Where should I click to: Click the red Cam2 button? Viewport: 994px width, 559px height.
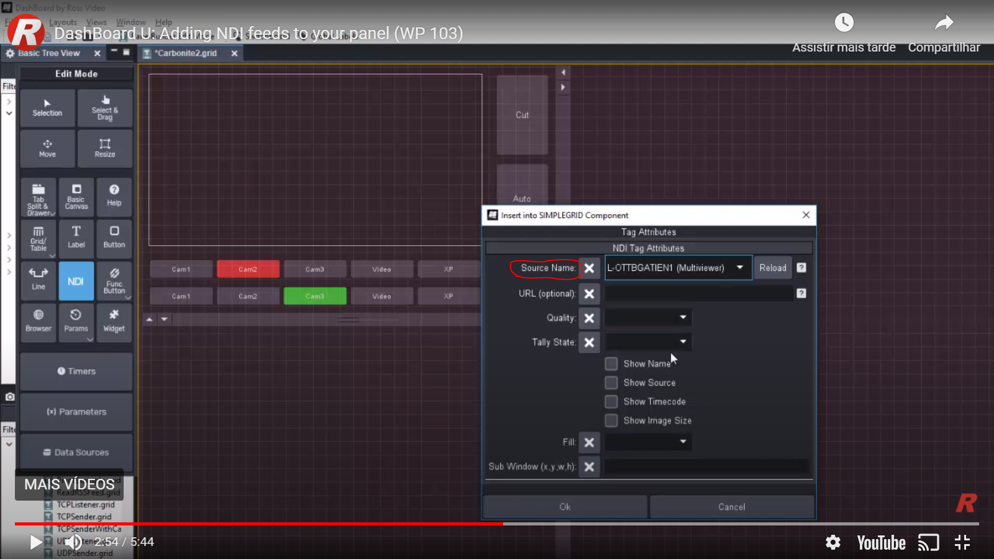(x=248, y=269)
